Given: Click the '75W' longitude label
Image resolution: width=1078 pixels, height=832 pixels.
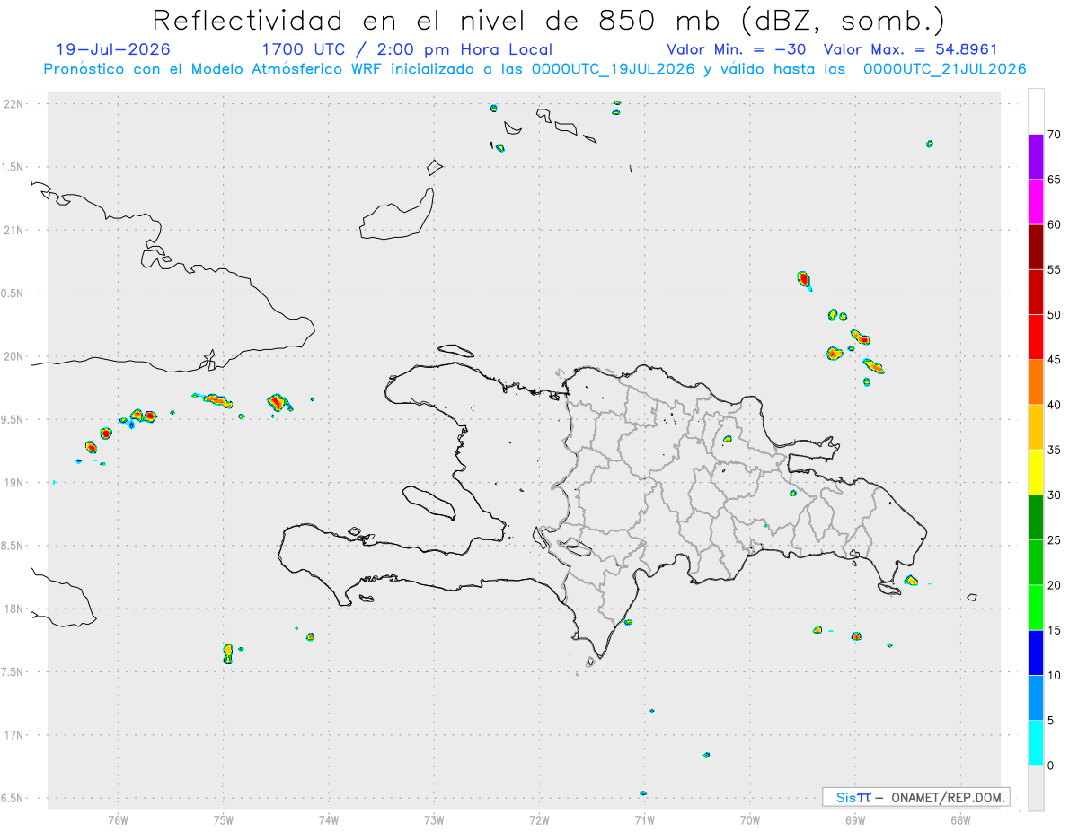Looking at the screenshot, I should (x=224, y=819).
